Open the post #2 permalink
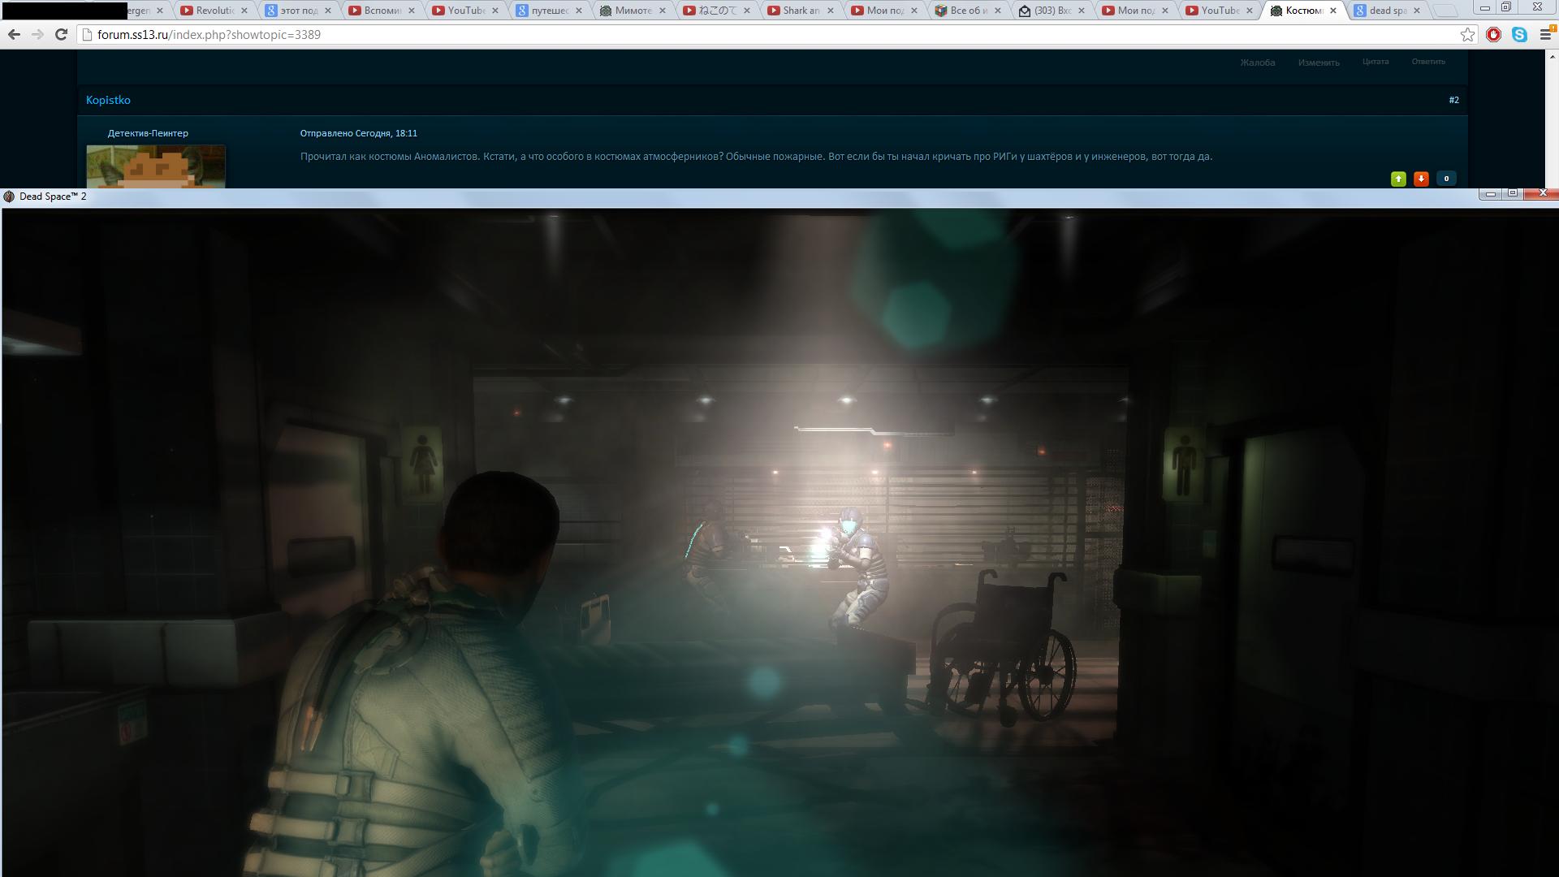 point(1453,100)
